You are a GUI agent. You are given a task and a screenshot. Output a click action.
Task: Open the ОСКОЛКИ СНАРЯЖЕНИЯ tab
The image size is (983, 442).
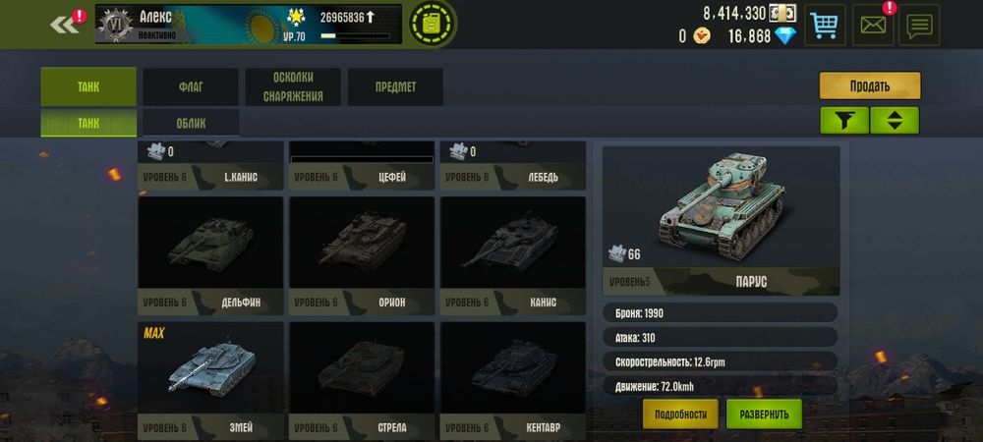point(293,87)
